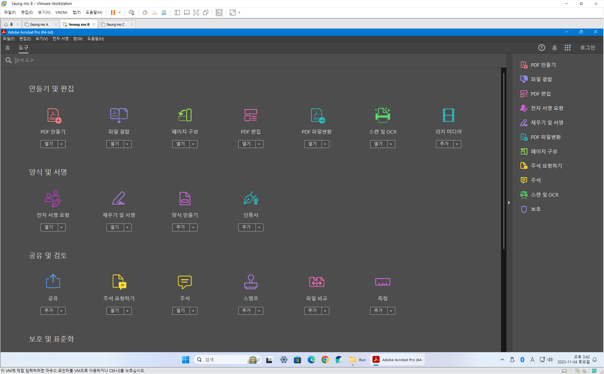Select the 파일 비교 compare icon
The height and width of the screenshot is (374, 604).
(316, 282)
